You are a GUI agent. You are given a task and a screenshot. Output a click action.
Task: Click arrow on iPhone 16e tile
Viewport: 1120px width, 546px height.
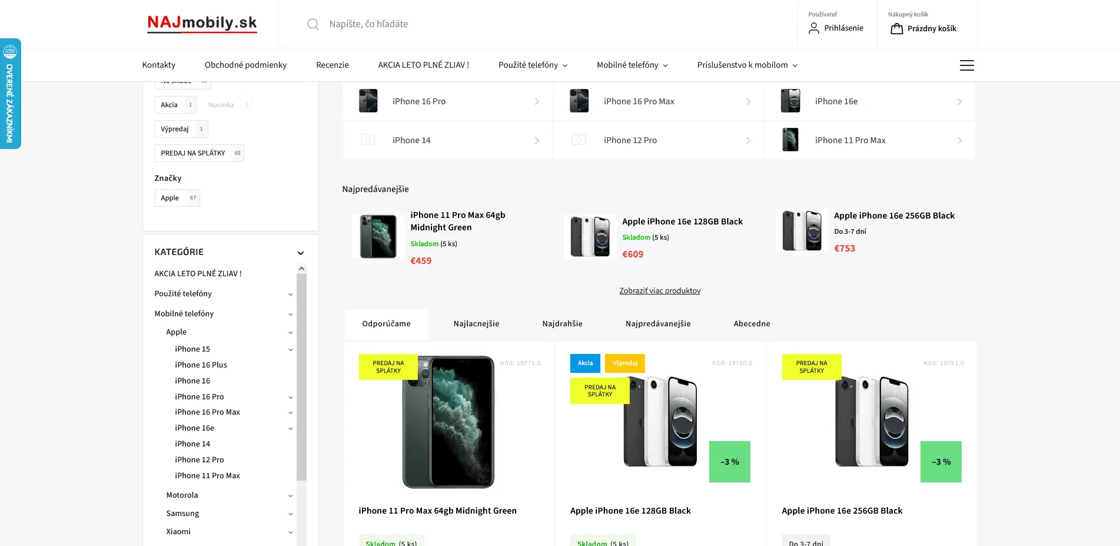[959, 102]
